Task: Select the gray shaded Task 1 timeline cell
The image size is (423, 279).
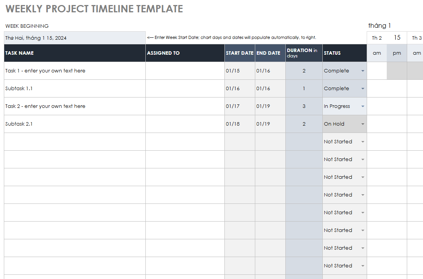Action: click(397, 71)
